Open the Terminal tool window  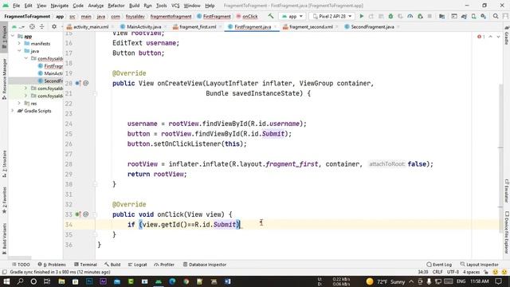pyautogui.click(x=85, y=265)
